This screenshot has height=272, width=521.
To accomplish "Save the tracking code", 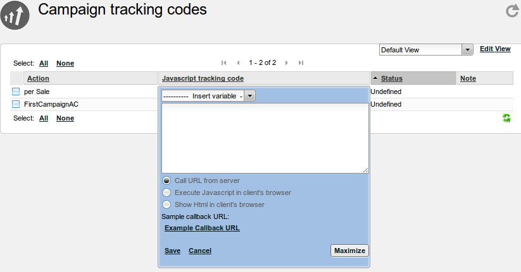I will (x=172, y=251).
